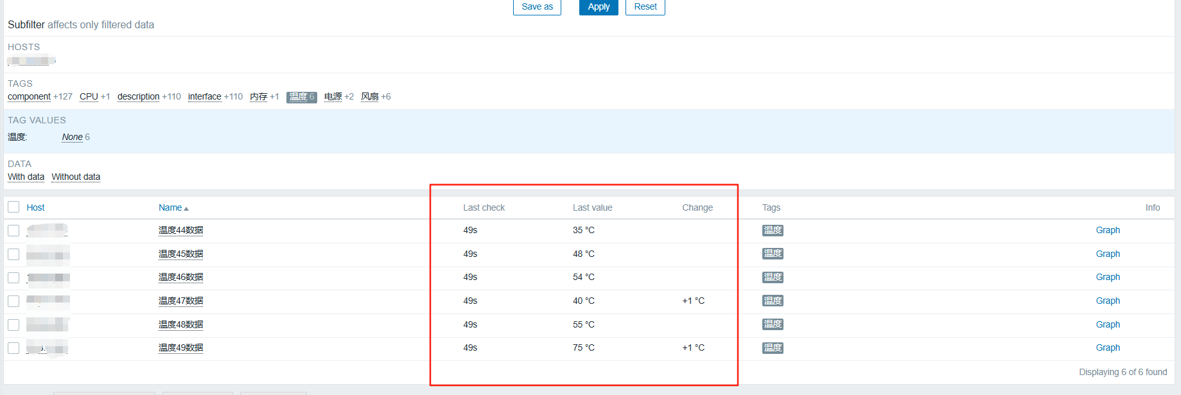The width and height of the screenshot is (1181, 395).
Task: Click the 温度 tag badge on 温度45数据 row
Action: [772, 254]
